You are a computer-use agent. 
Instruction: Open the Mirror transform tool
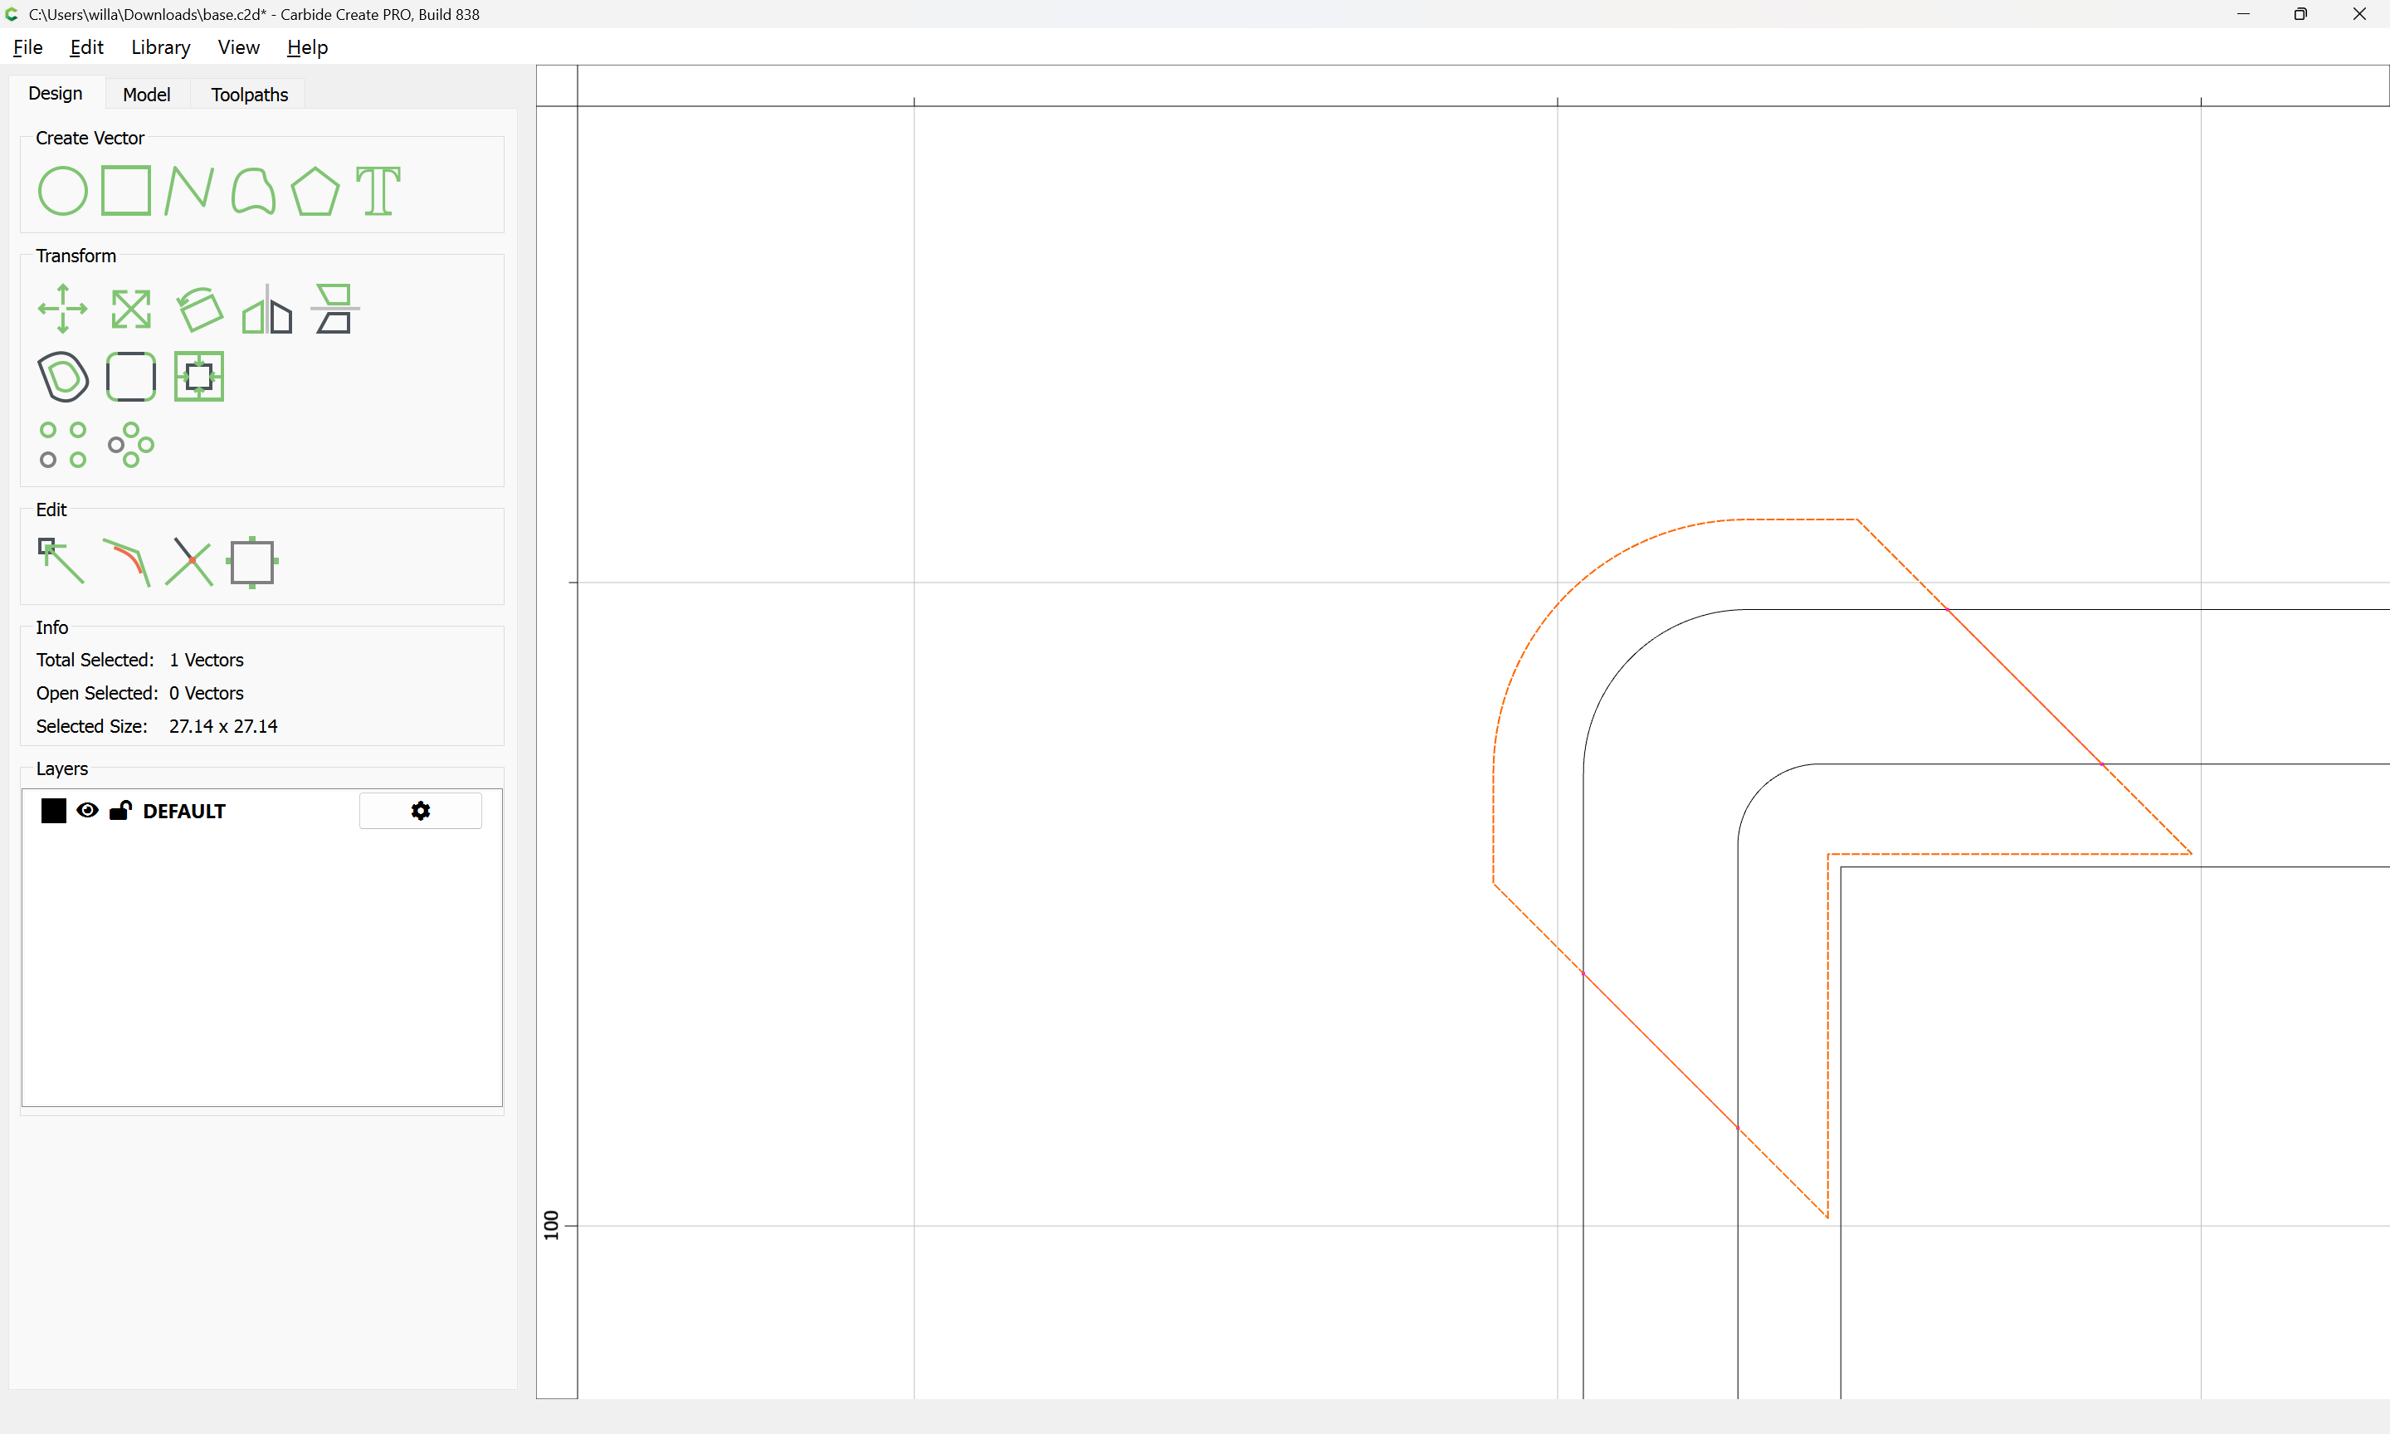(266, 310)
